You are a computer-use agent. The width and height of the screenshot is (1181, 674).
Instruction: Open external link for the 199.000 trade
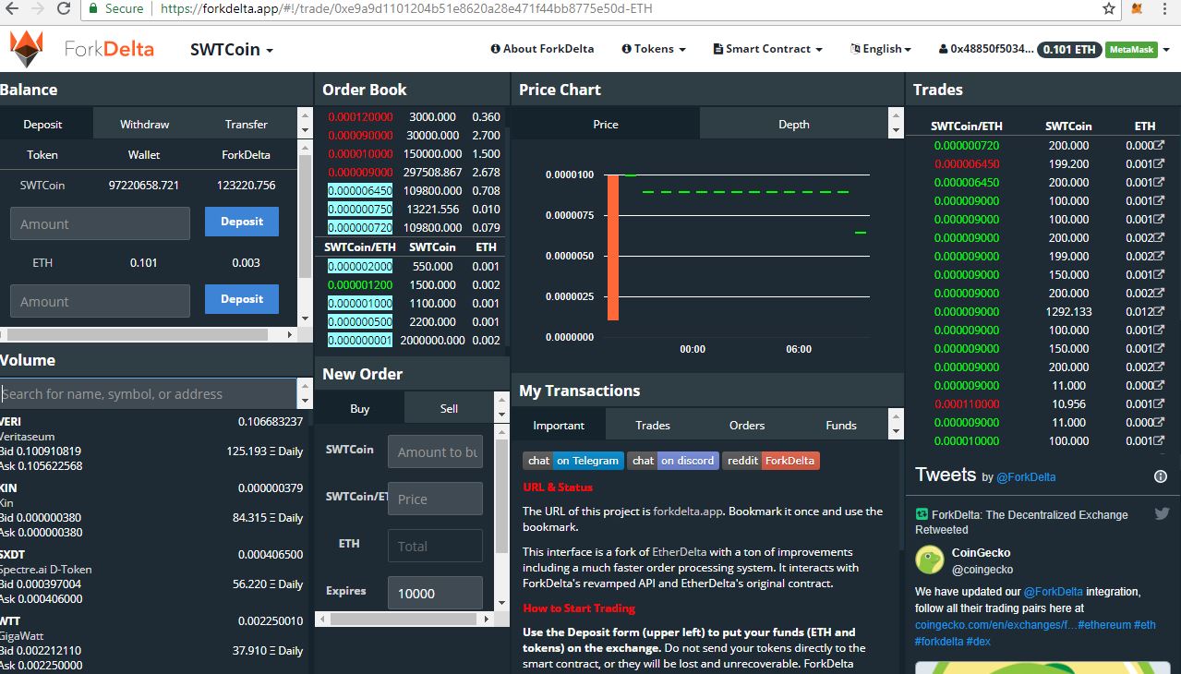pos(1158,256)
